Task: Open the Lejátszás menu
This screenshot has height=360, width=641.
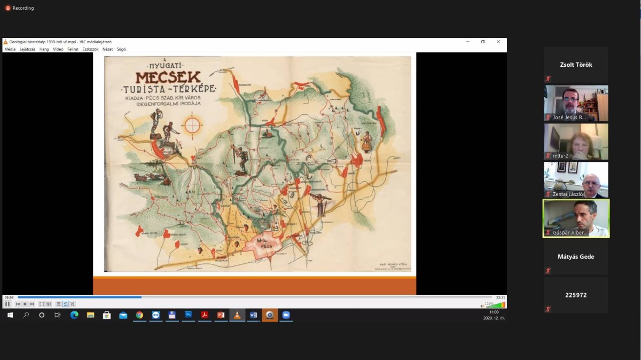Action: (x=27, y=49)
